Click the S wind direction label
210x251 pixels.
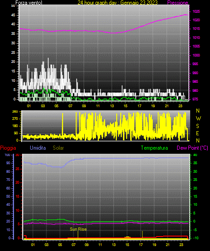197,126
